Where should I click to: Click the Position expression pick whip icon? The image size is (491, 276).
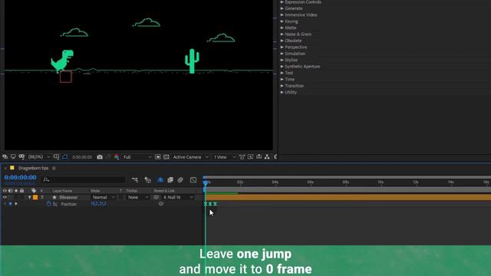161,204
